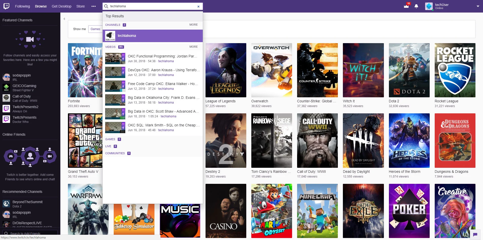Open the more options ellipsis menu
Image resolution: width=483 pixels, height=240 pixels.
pos(94,6)
